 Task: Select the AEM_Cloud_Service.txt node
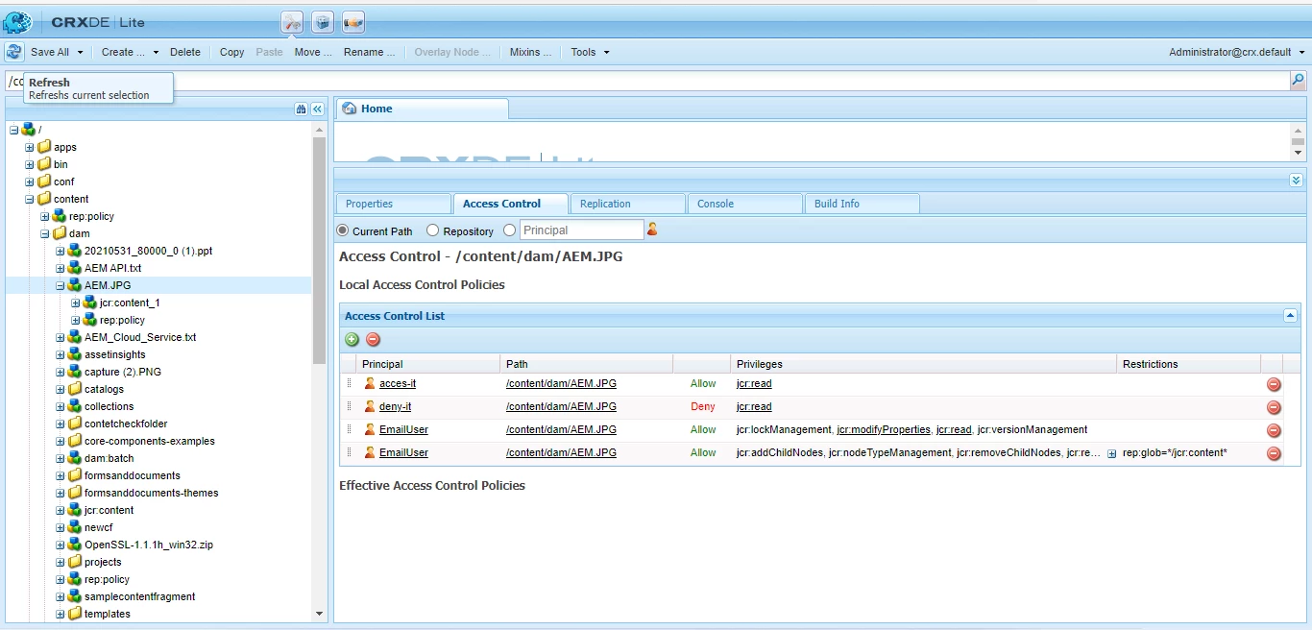140,337
